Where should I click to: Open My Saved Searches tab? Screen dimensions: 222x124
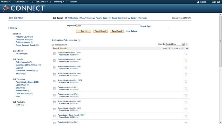coord(117,18)
